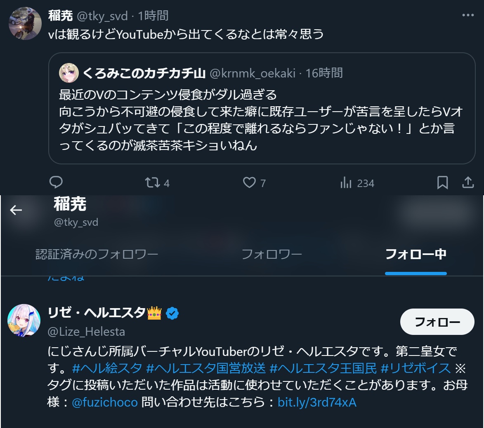This screenshot has width=484, height=428.
Task: View analytics bar chart icon with 234
Action: point(346,183)
